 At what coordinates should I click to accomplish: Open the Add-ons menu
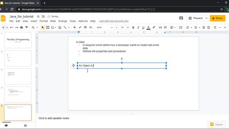(x=83, y=21)
